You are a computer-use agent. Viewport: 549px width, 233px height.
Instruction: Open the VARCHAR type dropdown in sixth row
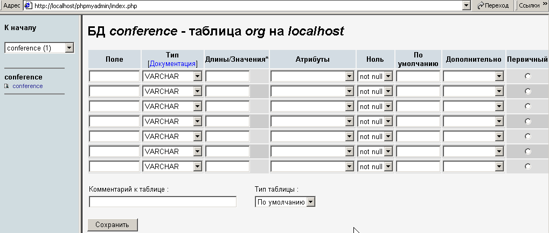coord(172,151)
